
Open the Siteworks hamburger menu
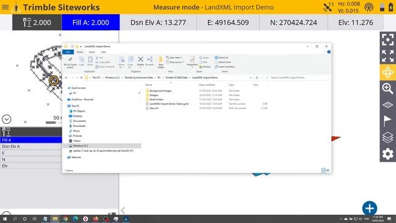pyautogui.click(x=6, y=7)
